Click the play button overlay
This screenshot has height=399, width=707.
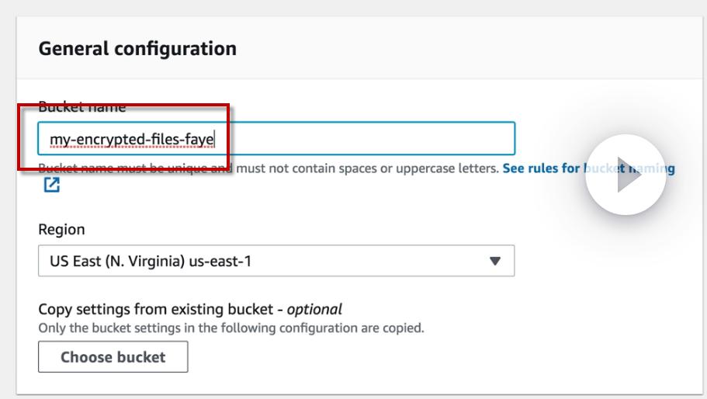click(x=626, y=175)
